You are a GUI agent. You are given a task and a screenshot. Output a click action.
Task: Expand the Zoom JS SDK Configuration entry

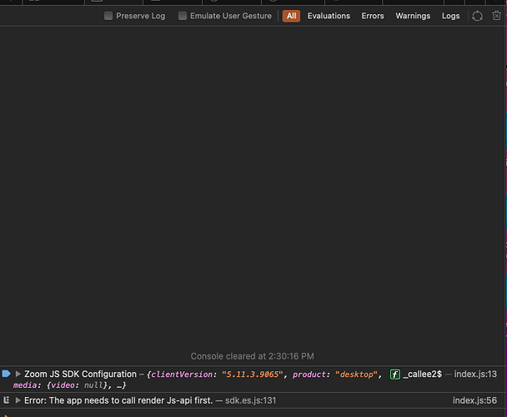pyautogui.click(x=18, y=374)
